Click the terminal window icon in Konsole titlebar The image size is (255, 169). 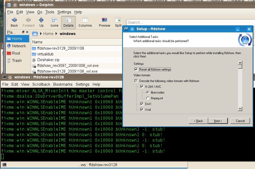click(x=4, y=77)
